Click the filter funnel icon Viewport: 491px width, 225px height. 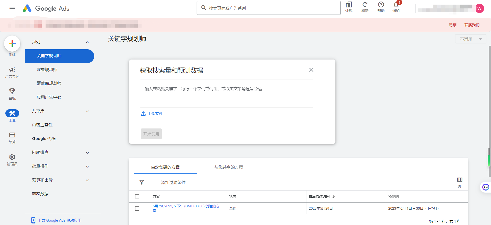click(142, 182)
